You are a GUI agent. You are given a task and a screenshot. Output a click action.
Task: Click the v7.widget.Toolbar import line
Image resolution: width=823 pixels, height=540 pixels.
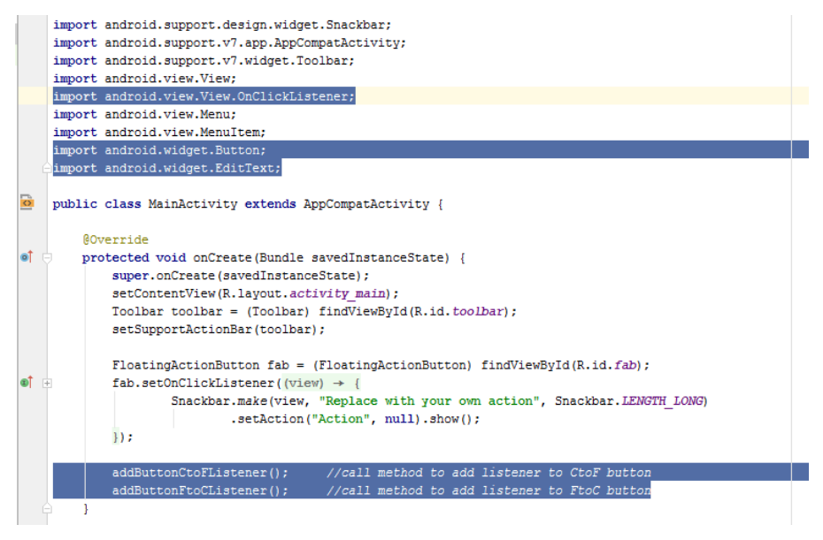pyautogui.click(x=204, y=61)
